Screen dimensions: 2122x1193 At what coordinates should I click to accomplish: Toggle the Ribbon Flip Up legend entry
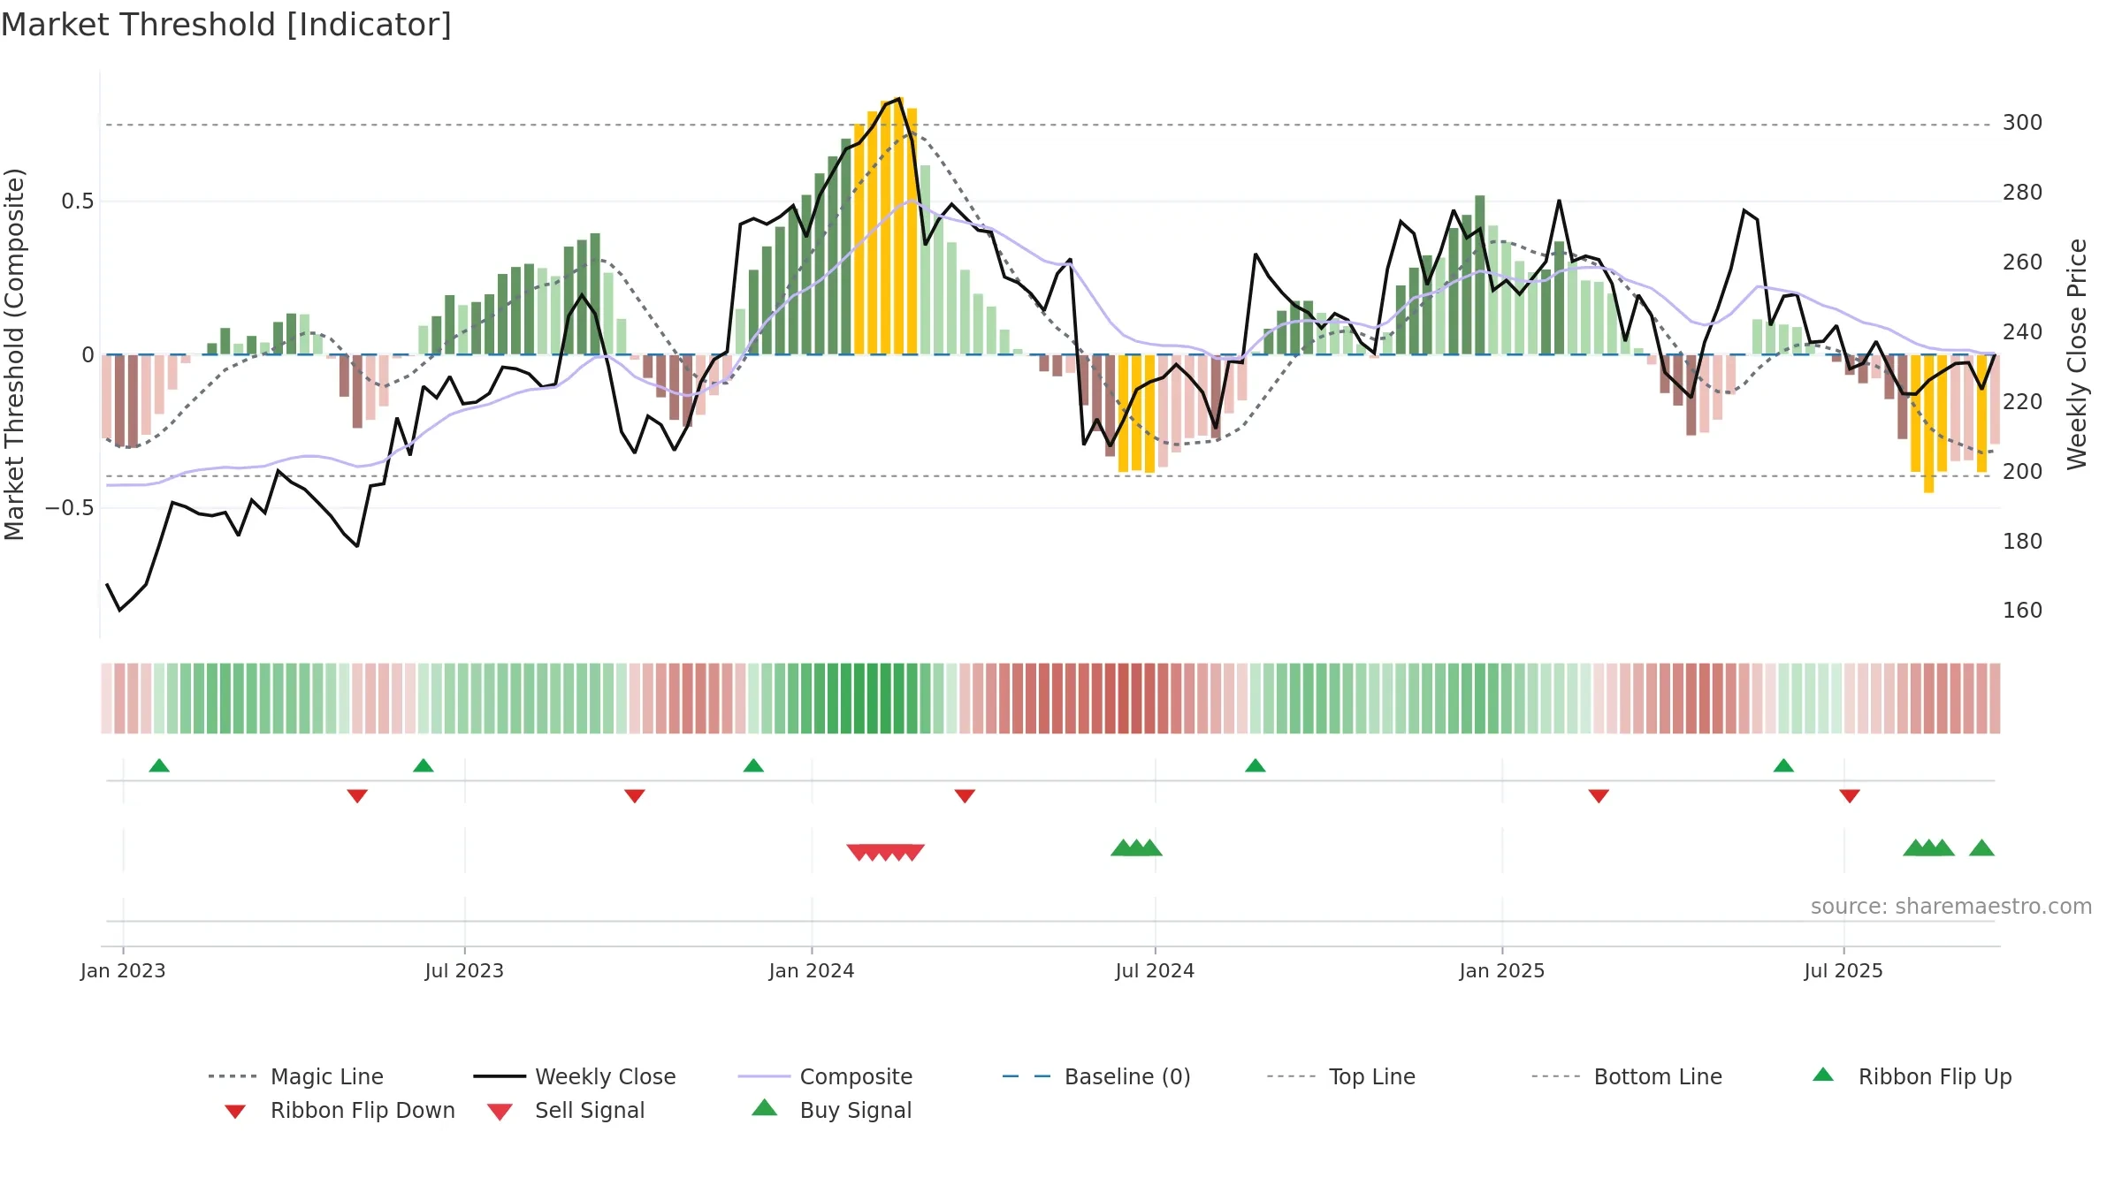pyautogui.click(x=1912, y=1076)
